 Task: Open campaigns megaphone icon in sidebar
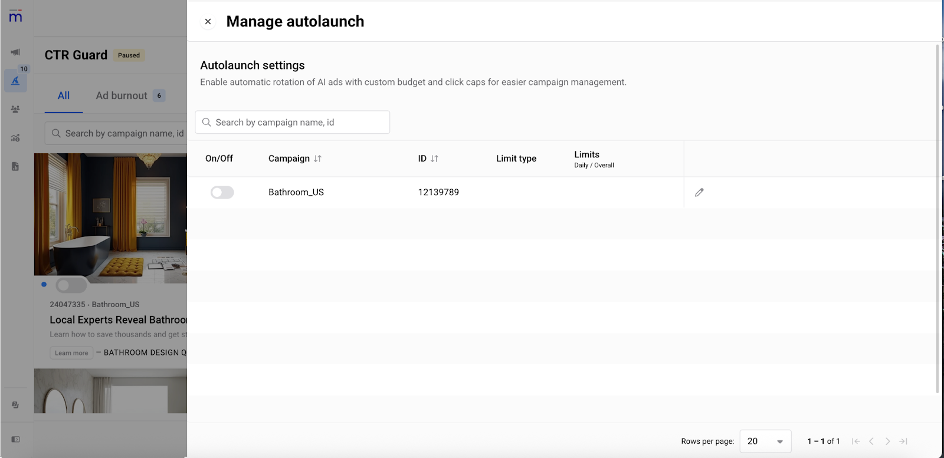pos(15,52)
